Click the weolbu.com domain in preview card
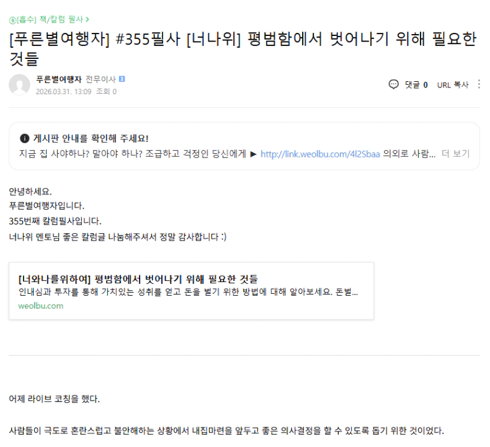The image size is (490, 447). [x=41, y=306]
